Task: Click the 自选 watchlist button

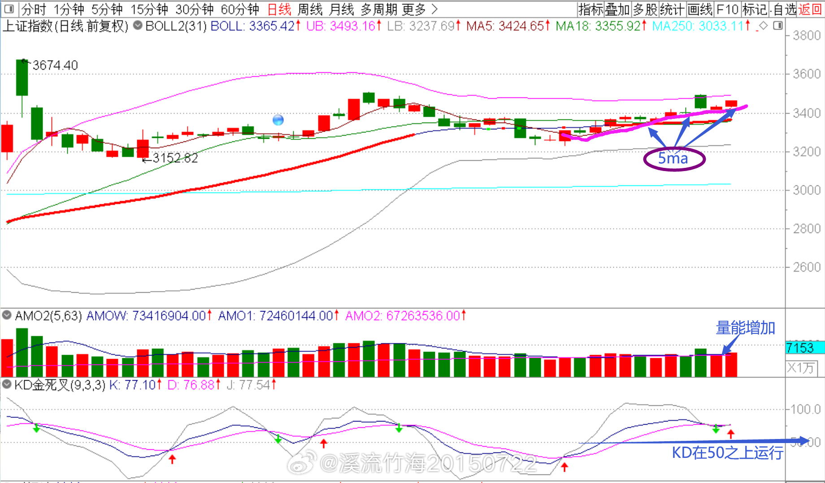Action: coord(785,9)
